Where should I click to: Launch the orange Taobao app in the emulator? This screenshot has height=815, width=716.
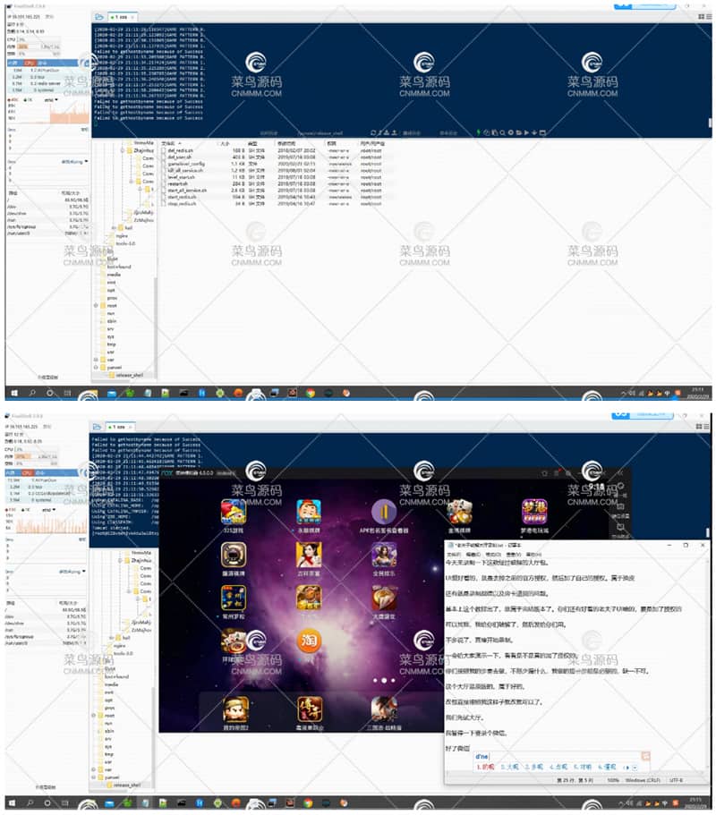tap(309, 641)
